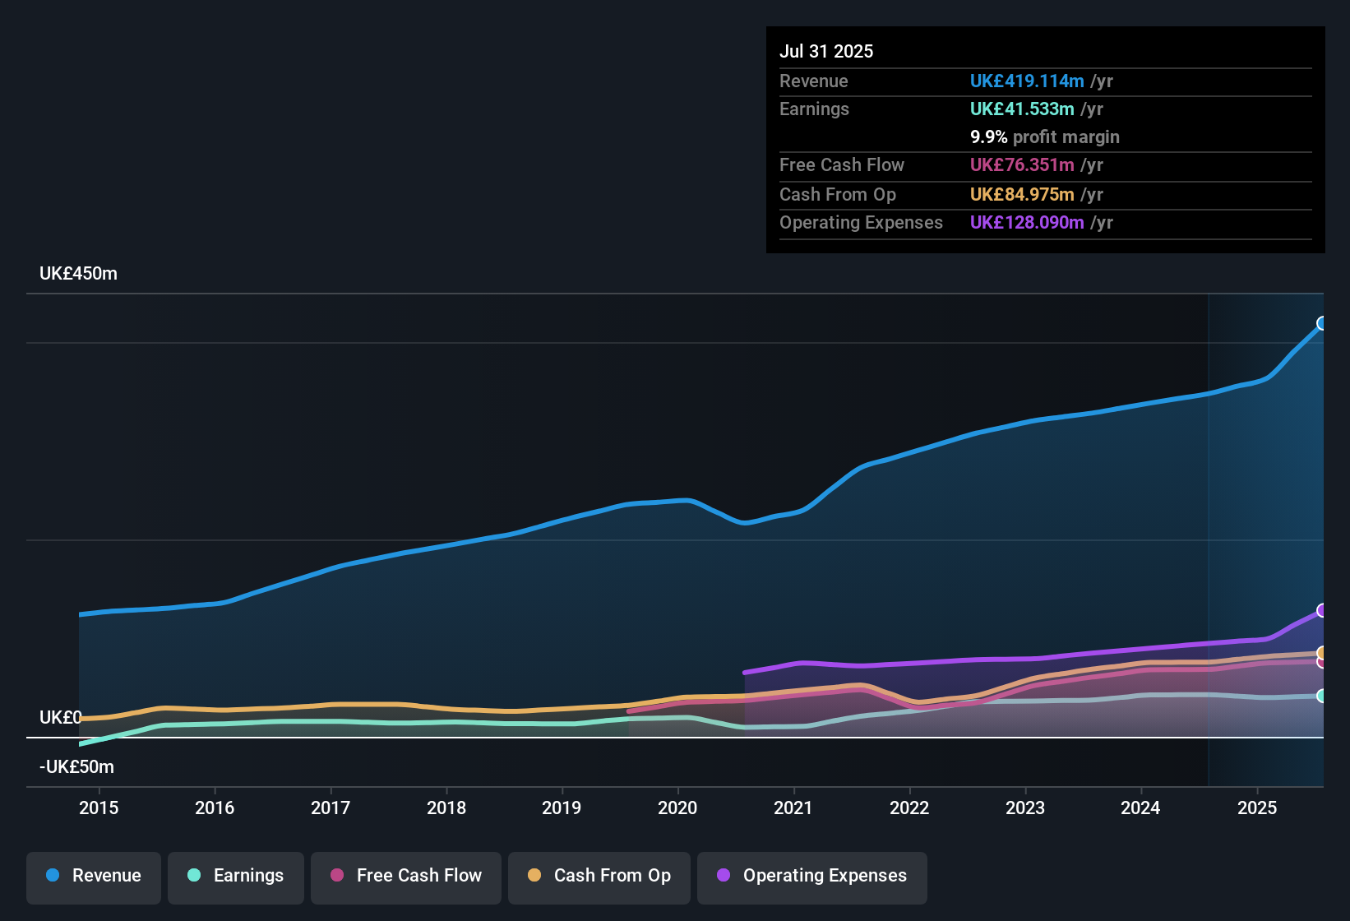1350x921 pixels.
Task: Select the 2025 axis label
Action: pos(1257,808)
